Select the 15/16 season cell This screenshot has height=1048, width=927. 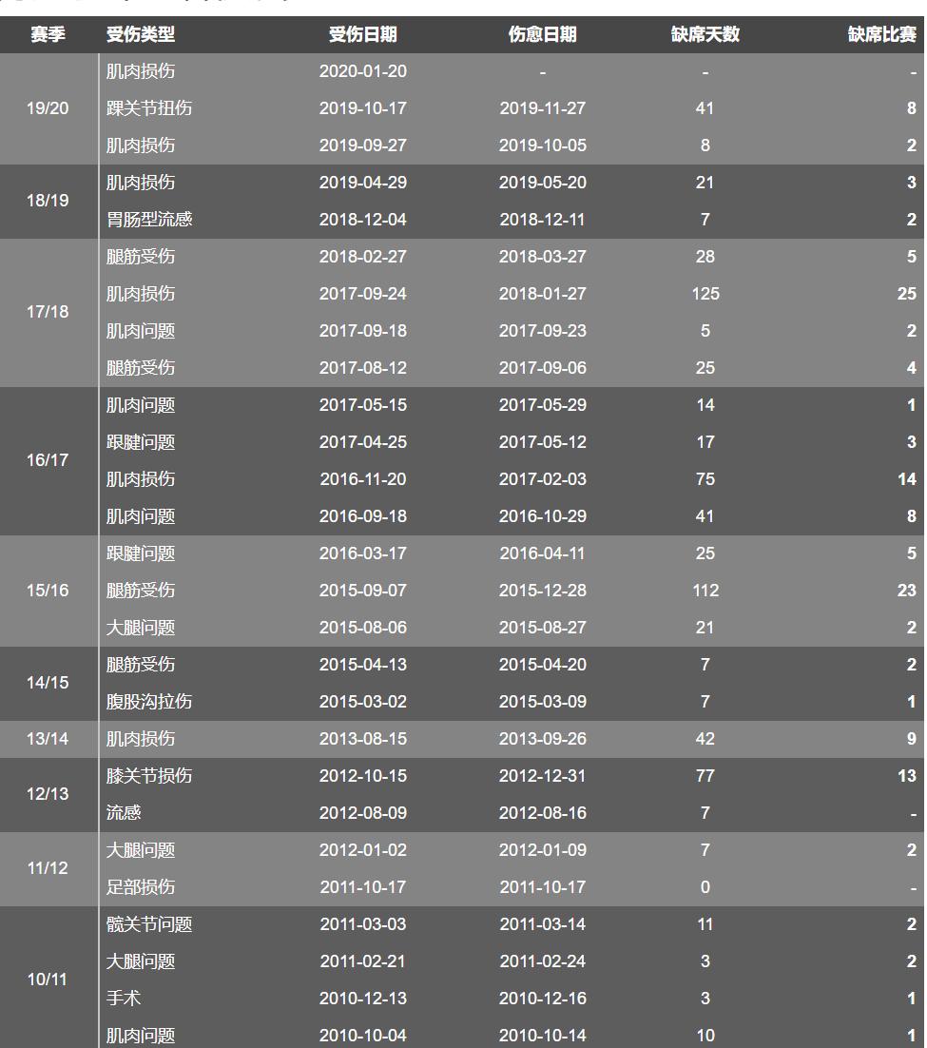click(x=48, y=591)
